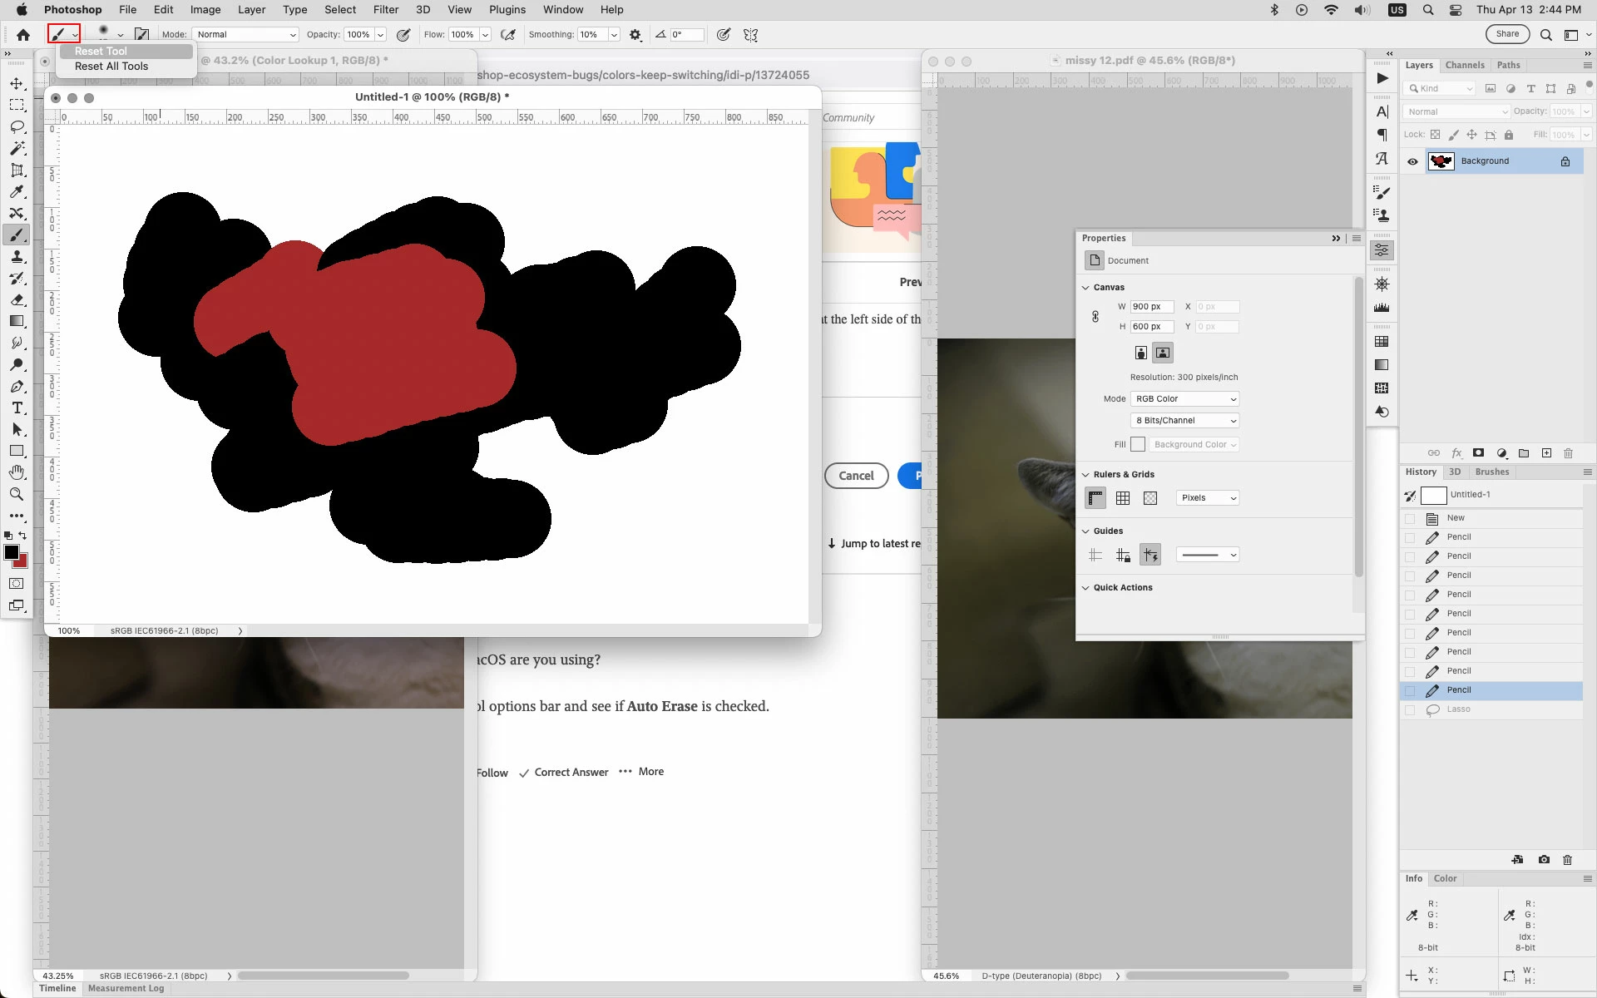
Task: Click the canvas width input field
Action: point(1151,307)
